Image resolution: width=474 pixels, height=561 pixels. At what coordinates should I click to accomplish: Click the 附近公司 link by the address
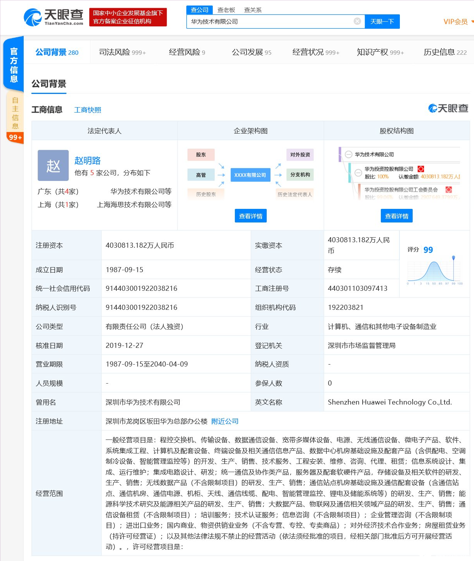pyautogui.click(x=225, y=421)
